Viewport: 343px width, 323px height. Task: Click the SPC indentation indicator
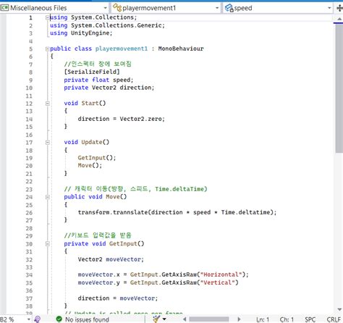pos(310,319)
